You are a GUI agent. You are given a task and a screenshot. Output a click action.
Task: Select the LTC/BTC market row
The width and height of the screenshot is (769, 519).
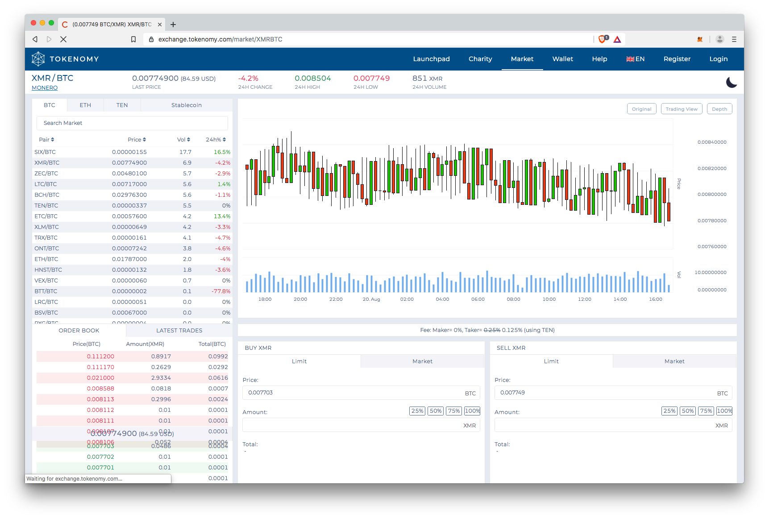132,184
